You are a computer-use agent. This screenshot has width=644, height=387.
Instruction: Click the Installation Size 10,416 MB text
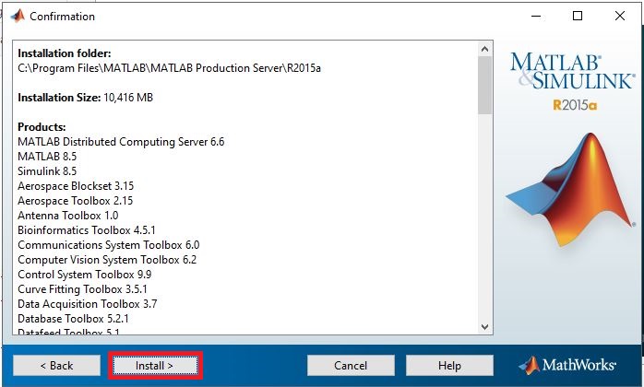[x=86, y=98]
